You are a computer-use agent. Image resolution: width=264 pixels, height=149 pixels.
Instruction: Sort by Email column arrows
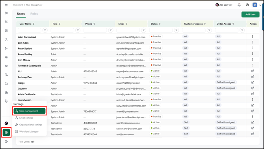(x=126, y=24)
